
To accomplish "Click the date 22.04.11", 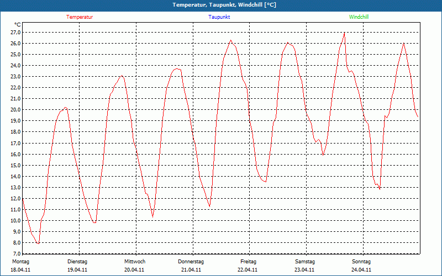I will pyautogui.click(x=248, y=270).
